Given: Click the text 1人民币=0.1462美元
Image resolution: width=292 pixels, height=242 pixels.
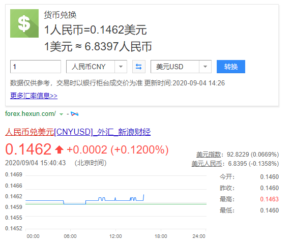Looking at the screenshot, I should pos(96,30).
